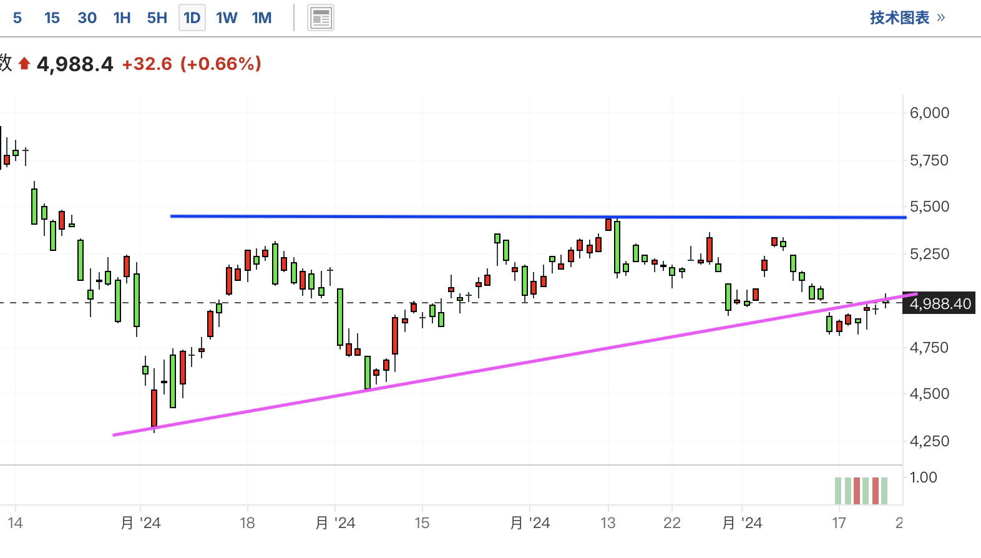Click the 4,988.4 current price value
Image resolution: width=981 pixels, height=558 pixels.
tap(75, 64)
